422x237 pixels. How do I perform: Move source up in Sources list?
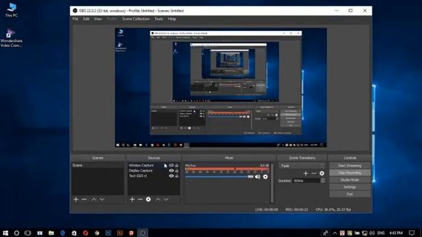point(158,199)
